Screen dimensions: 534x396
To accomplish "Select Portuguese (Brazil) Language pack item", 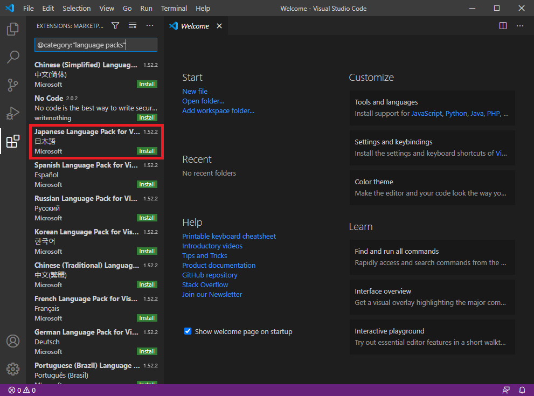I will 96,372.
